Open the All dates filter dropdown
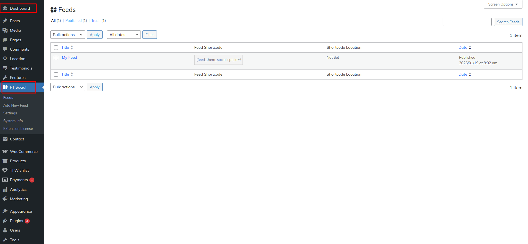The image size is (528, 244). coord(124,35)
